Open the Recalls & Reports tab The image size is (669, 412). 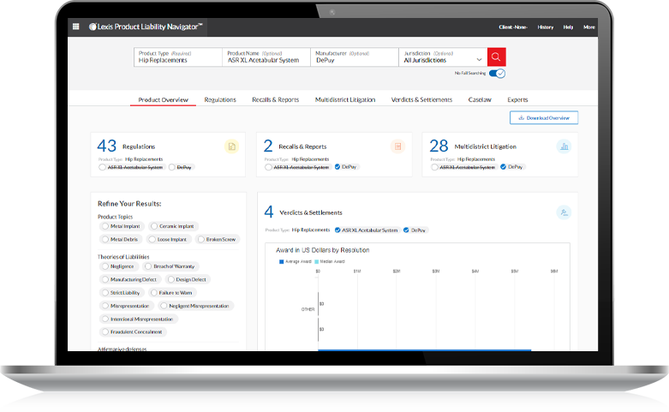click(275, 100)
